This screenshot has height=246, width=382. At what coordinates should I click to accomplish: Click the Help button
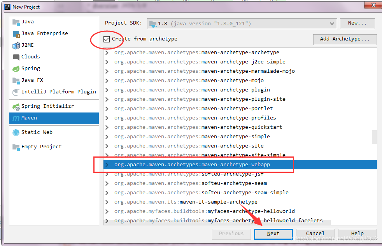(357, 234)
